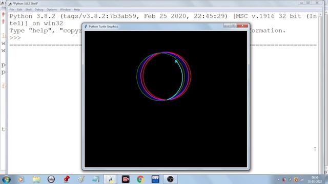Maximize the Python Turtle Graphics window

coord(233,26)
